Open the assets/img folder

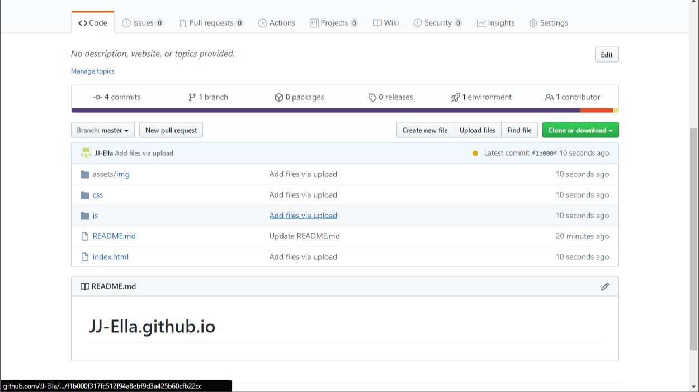pos(111,174)
